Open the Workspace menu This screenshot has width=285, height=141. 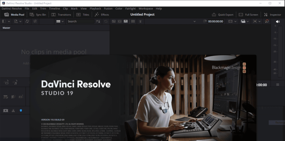click(x=146, y=9)
